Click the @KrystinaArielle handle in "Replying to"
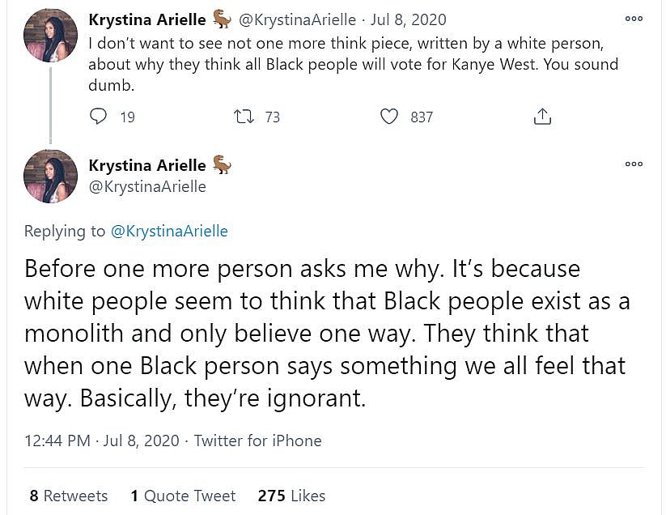Viewport: 666px width, 515px height. coord(168,231)
